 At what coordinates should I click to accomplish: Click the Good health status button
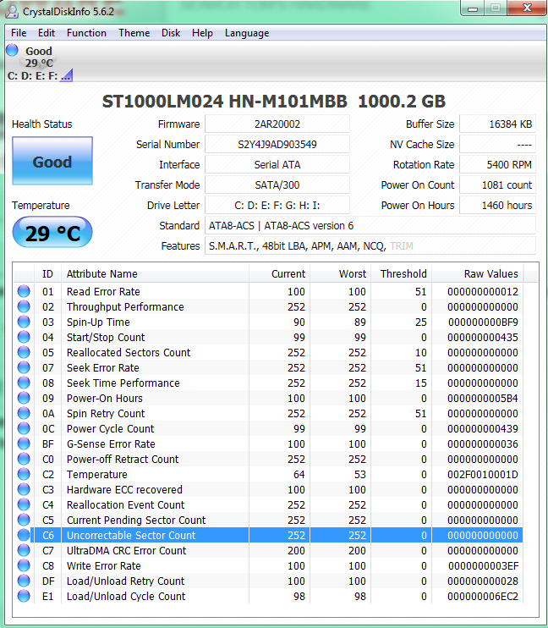pos(52,162)
